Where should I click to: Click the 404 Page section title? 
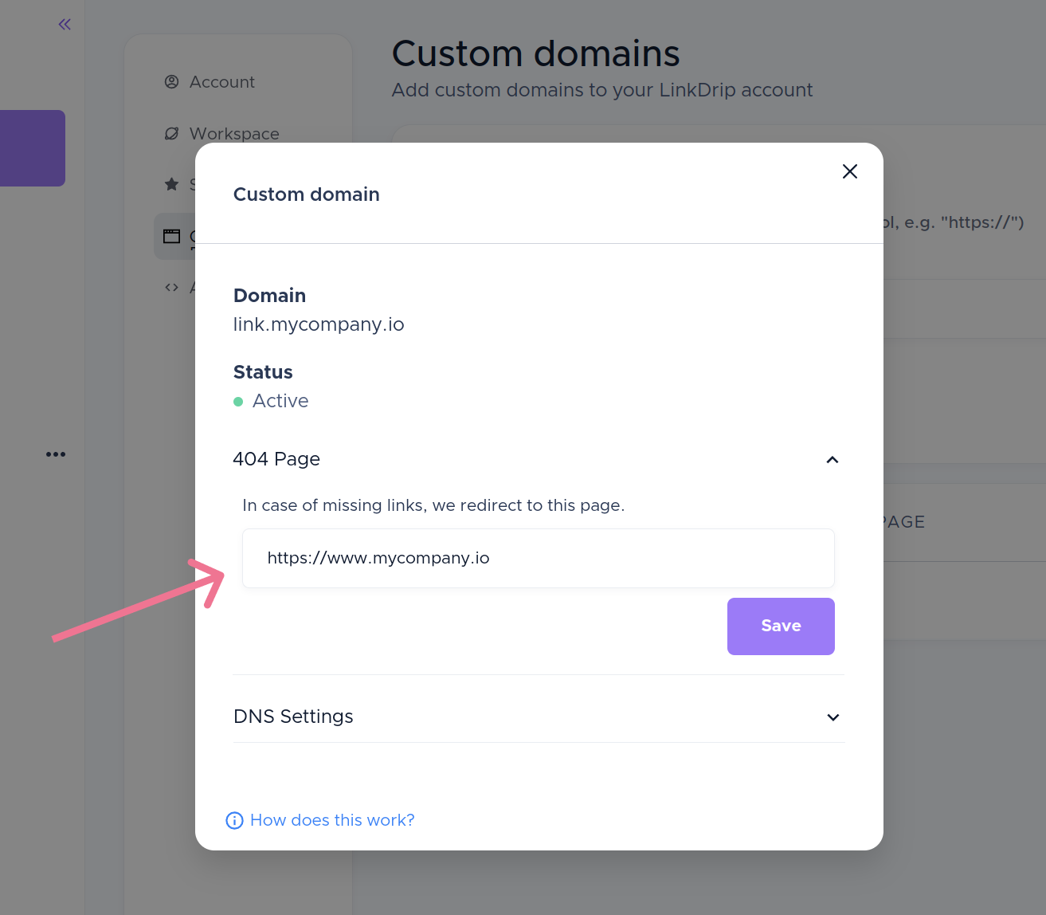point(276,459)
